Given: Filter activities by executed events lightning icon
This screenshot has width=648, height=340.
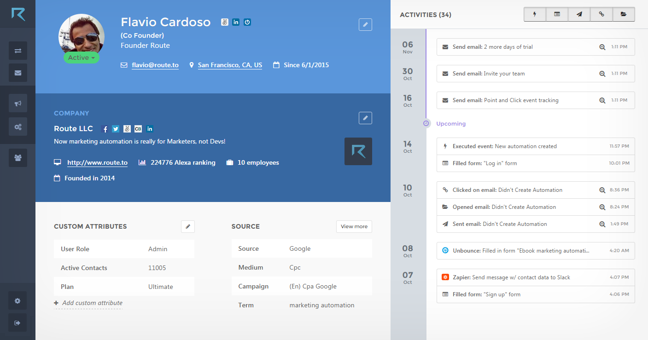Looking at the screenshot, I should (535, 14).
